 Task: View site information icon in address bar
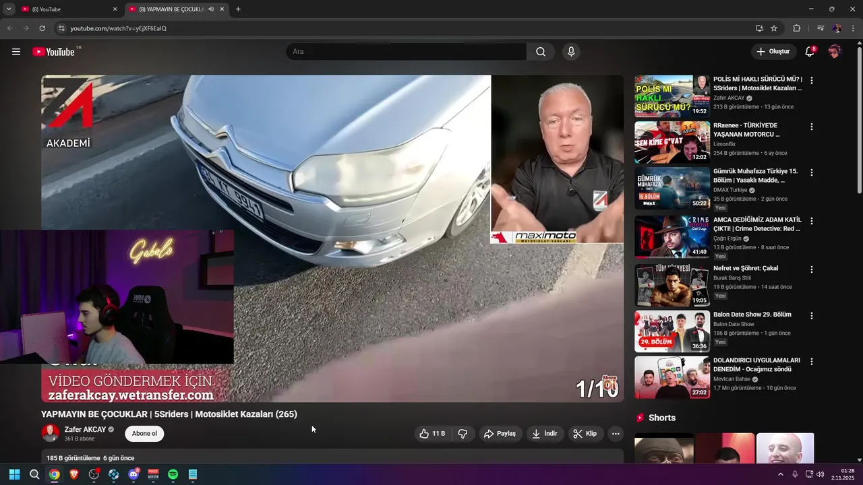(61, 28)
